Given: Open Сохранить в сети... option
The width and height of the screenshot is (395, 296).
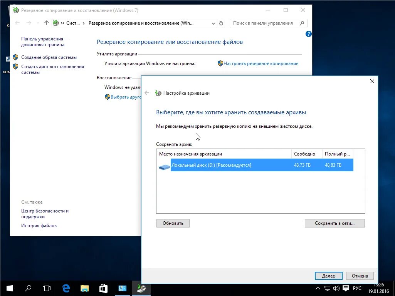Looking at the screenshot, I should 334,223.
